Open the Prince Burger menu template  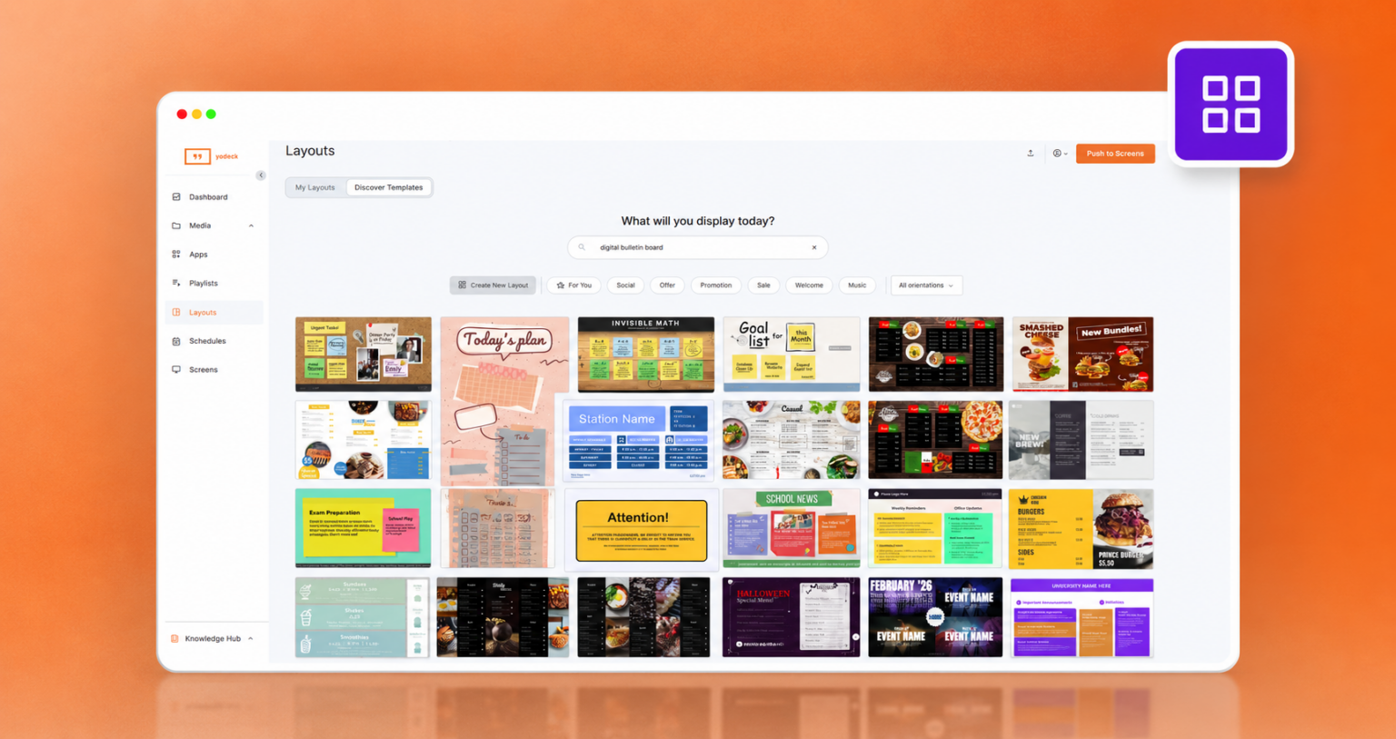click(x=1081, y=529)
